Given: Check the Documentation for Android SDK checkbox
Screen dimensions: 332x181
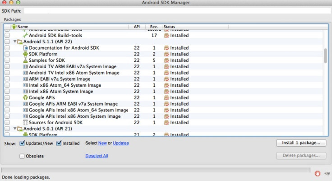Looking at the screenshot, I should point(7,48).
